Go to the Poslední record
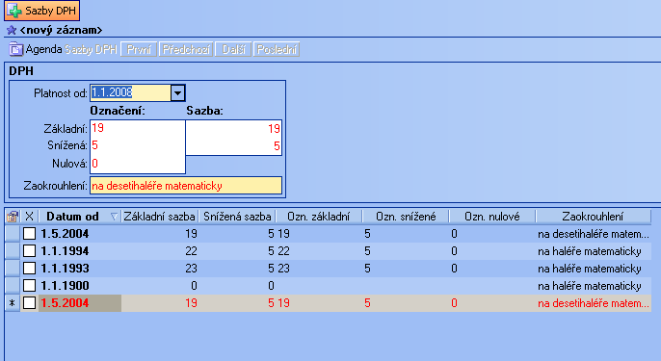 tap(277, 49)
